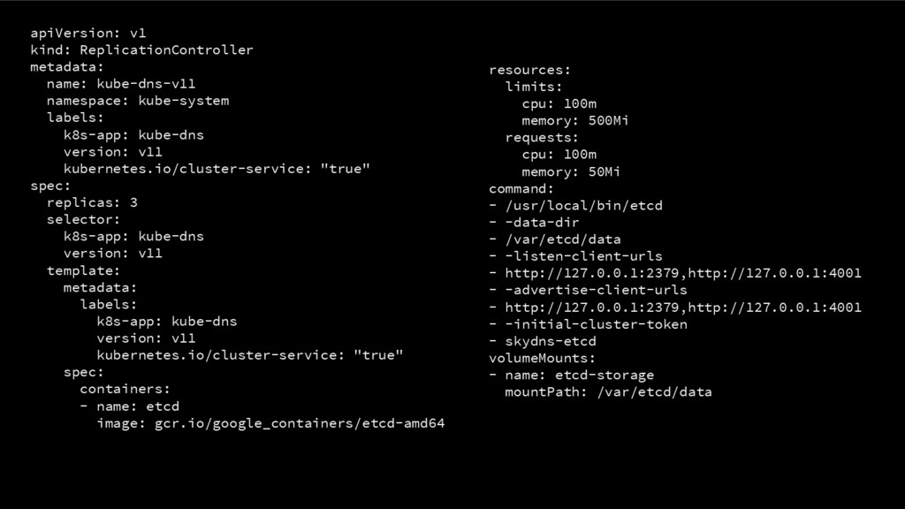905x509 pixels.
Task: Click 'mountPath: /var/etcd/data' line
Action: click(x=608, y=392)
